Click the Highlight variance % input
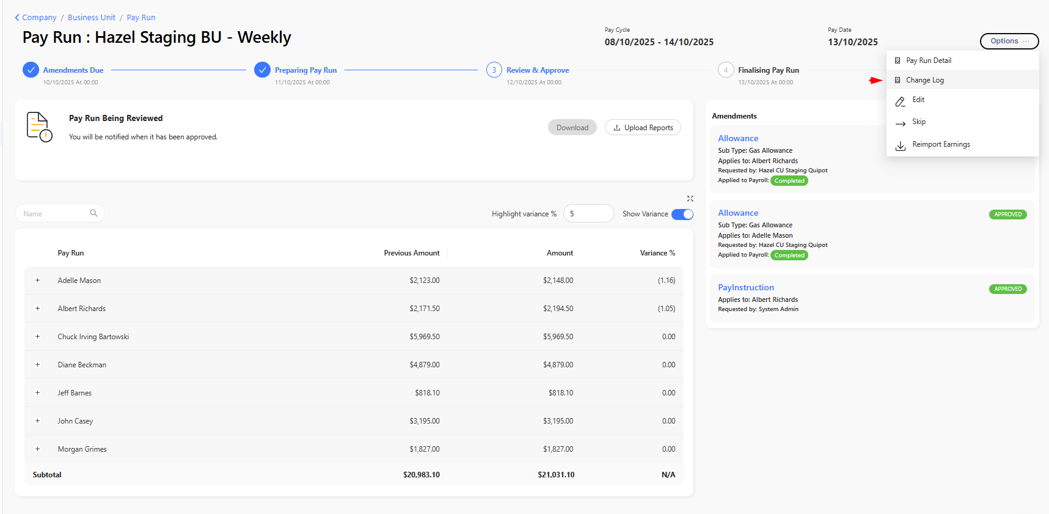This screenshot has width=1049, height=514. pyautogui.click(x=588, y=213)
